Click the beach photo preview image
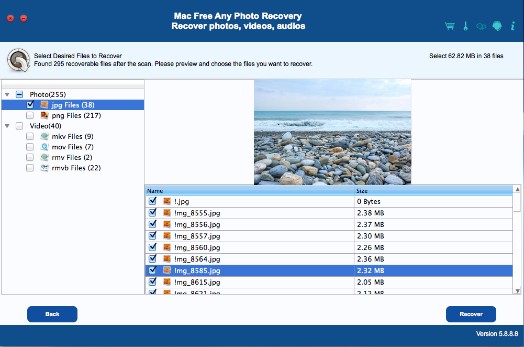 pyautogui.click(x=332, y=132)
